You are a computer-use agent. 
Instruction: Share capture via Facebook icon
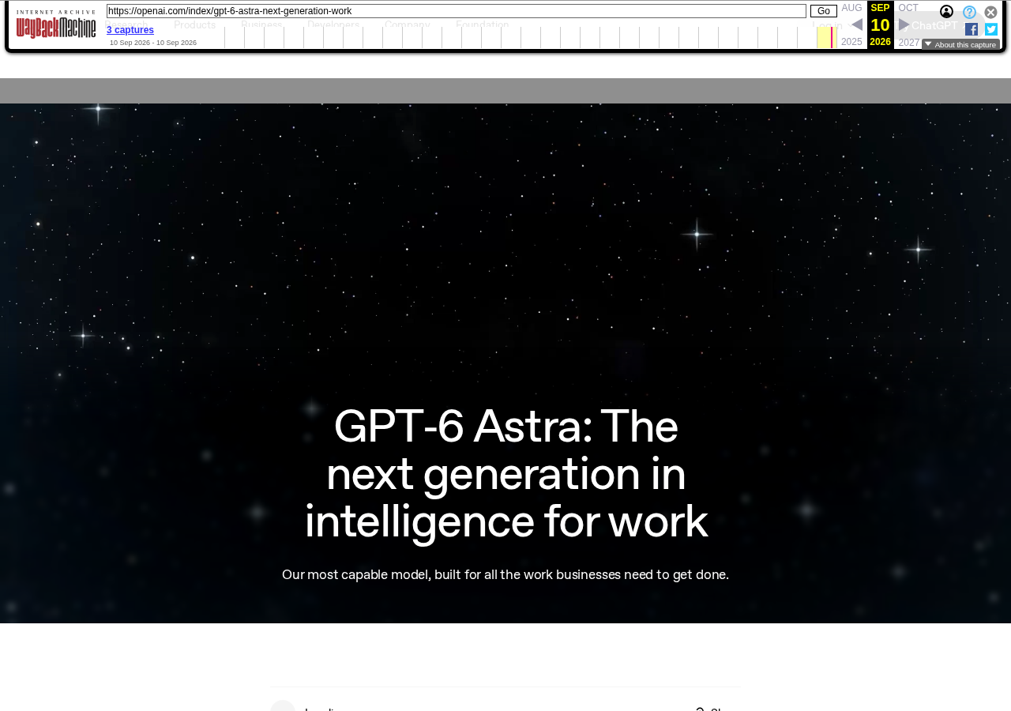tap(972, 29)
